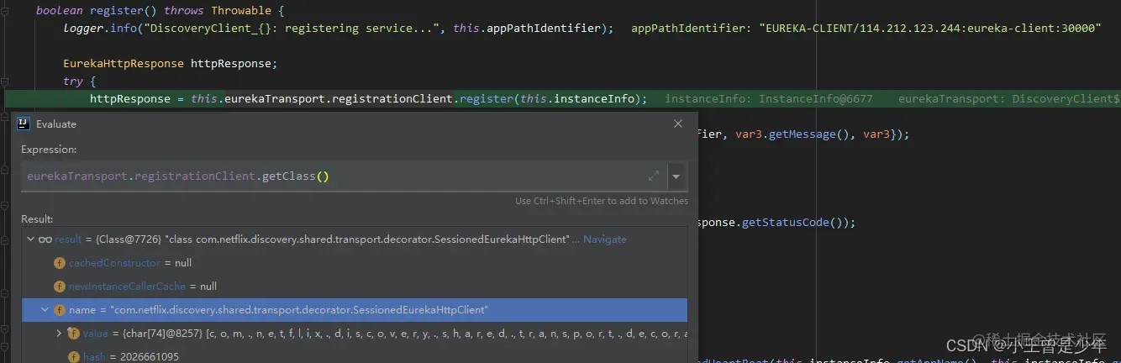1121x363 pixels.
Task: Click the Ctrl+Shift+Enter watches hint text
Action: click(x=602, y=201)
